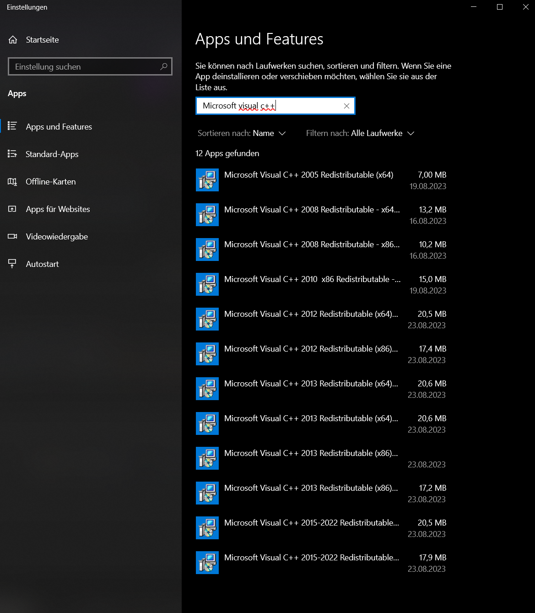Click the '12 Apps gefunden' result count
Image resolution: width=535 pixels, height=613 pixels.
click(227, 153)
